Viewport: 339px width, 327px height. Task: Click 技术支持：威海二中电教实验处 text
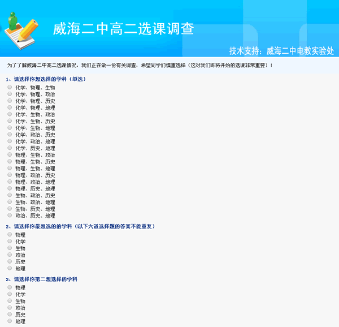[281, 51]
